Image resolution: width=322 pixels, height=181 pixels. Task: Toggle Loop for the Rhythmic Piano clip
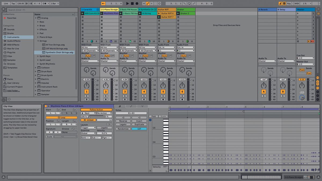click(62, 117)
